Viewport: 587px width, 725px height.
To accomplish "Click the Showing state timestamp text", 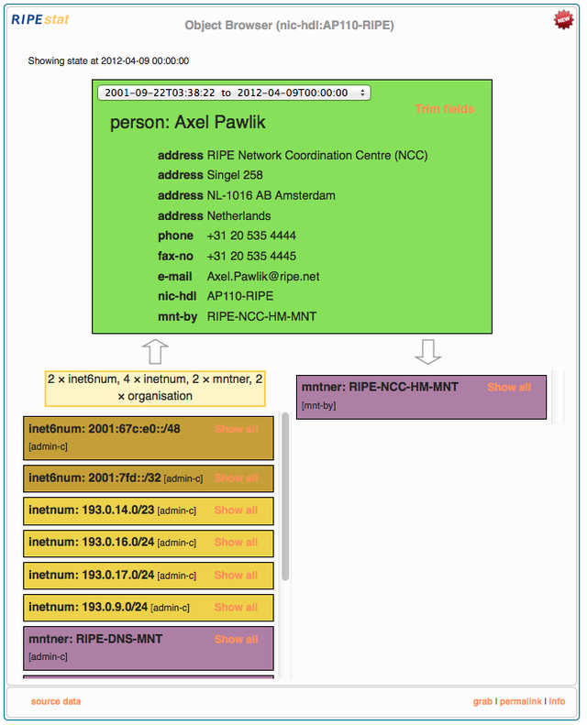I will [108, 61].
